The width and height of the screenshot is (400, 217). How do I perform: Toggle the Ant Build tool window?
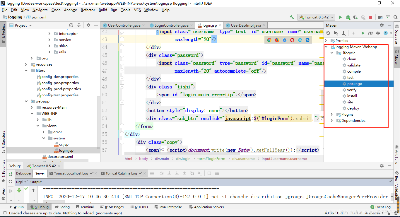point(396,154)
